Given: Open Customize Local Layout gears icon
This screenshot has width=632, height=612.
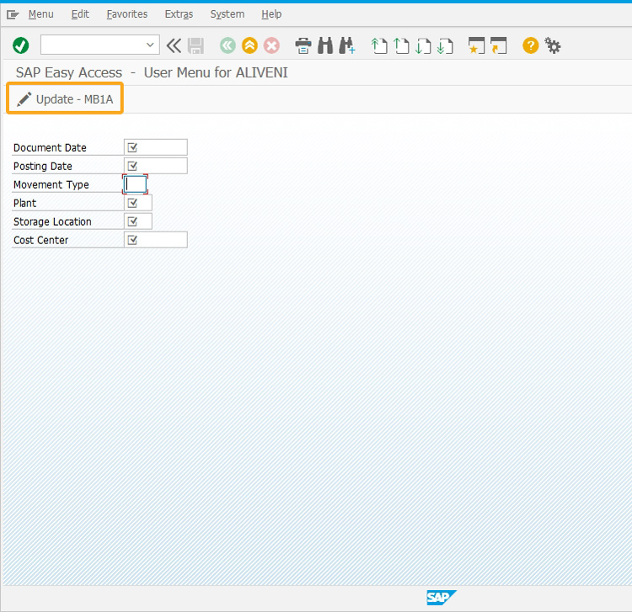Looking at the screenshot, I should pyautogui.click(x=552, y=45).
